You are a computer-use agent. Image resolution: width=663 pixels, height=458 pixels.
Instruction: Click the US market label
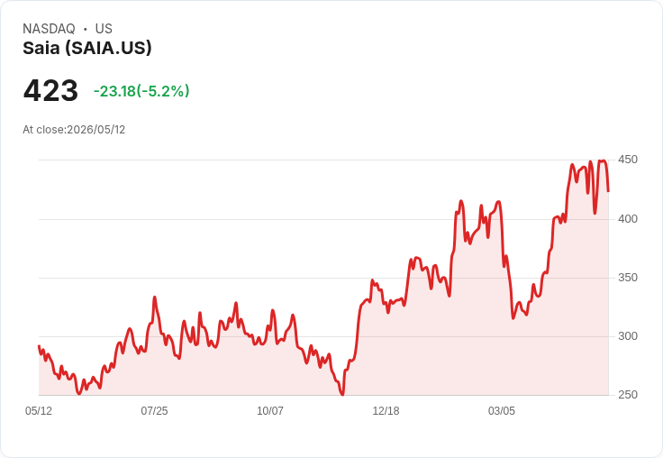(x=104, y=29)
